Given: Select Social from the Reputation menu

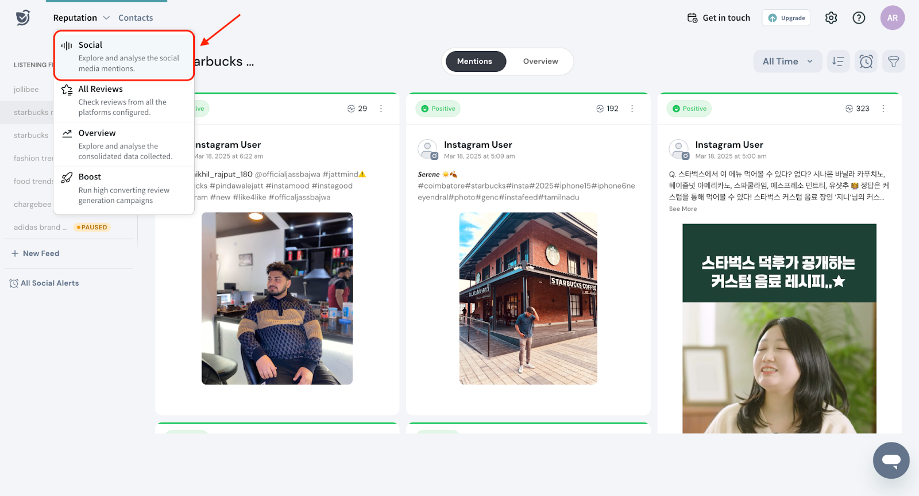Looking at the screenshot, I should (124, 56).
